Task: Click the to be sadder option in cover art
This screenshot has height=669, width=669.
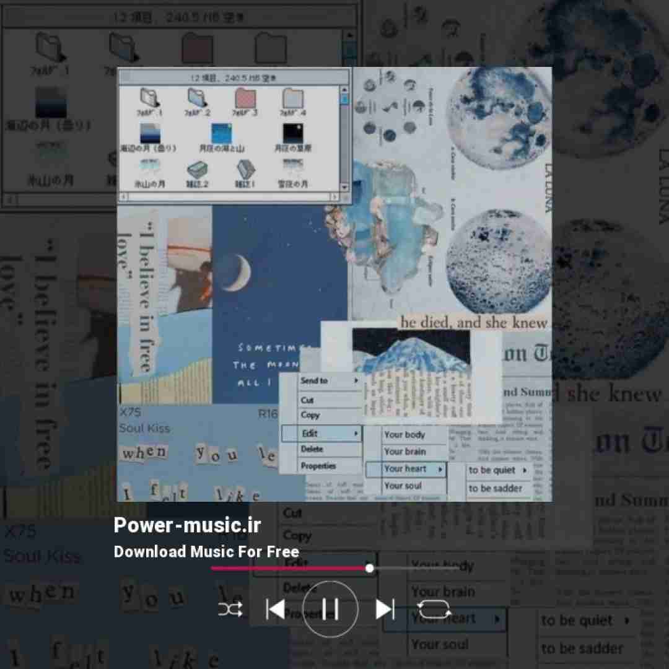Action: pos(496,488)
